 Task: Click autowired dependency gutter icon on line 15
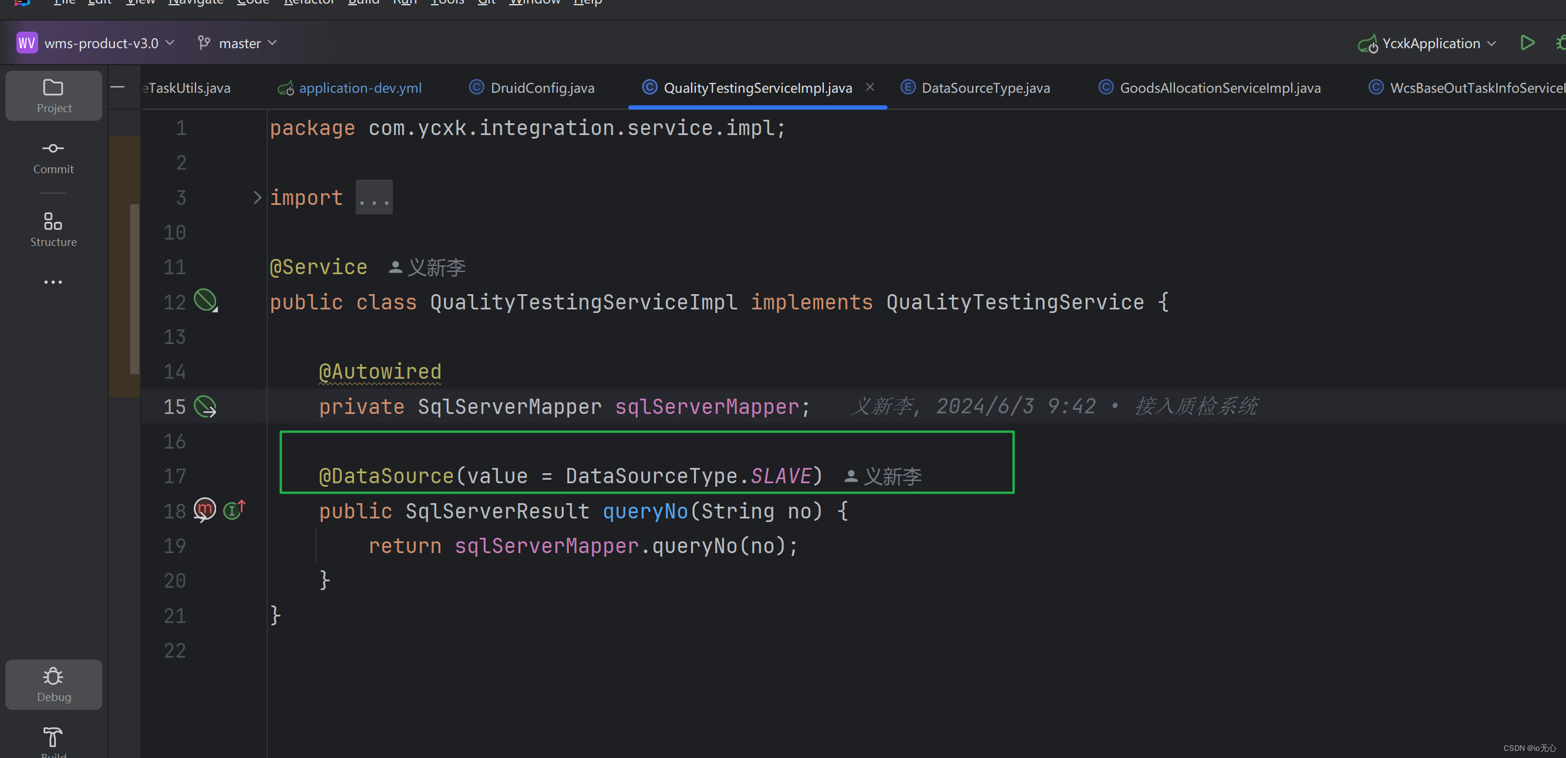point(205,406)
